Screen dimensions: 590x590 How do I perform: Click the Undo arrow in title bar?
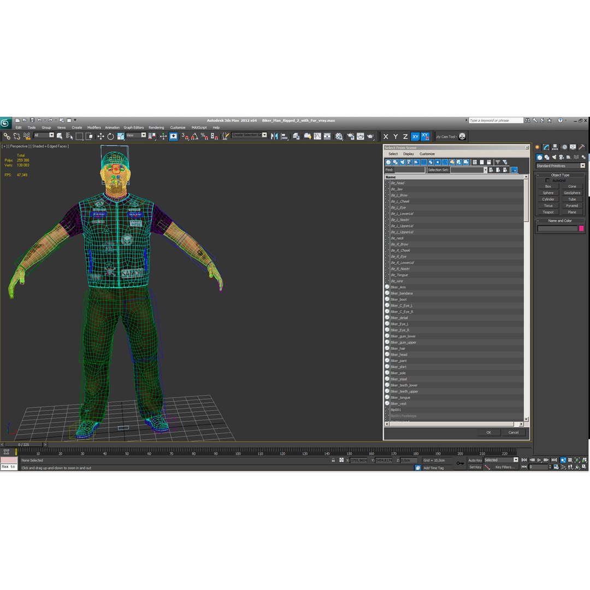[39, 120]
